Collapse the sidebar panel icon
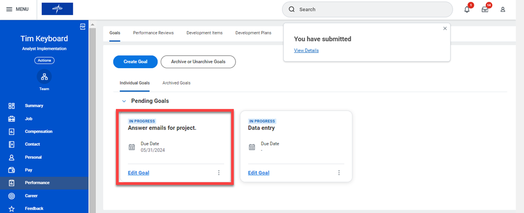Viewport: 524px width, 213px height. tap(82, 26)
